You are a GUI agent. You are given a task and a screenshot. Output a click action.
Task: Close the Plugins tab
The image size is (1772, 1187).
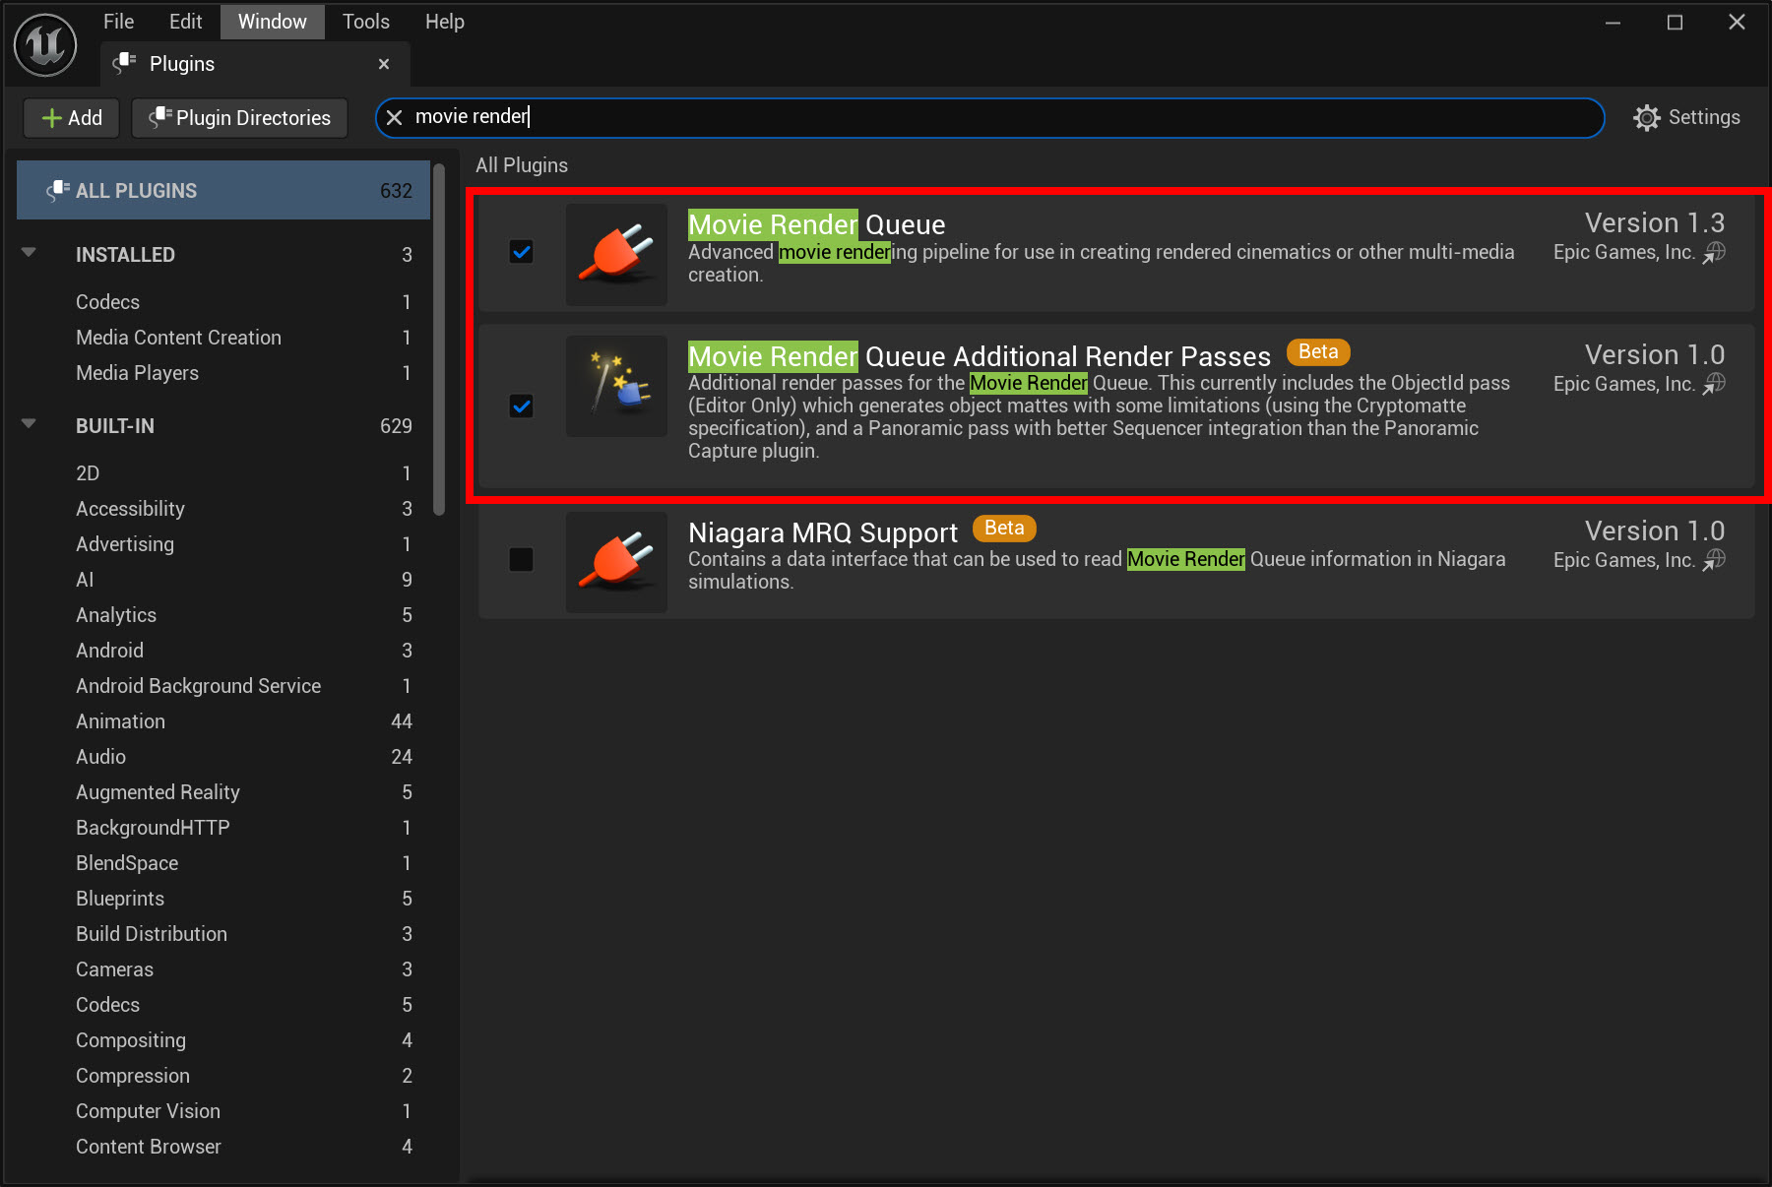click(x=384, y=64)
